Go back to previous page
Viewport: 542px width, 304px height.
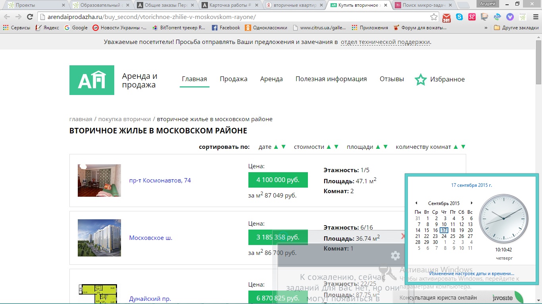pos(7,17)
